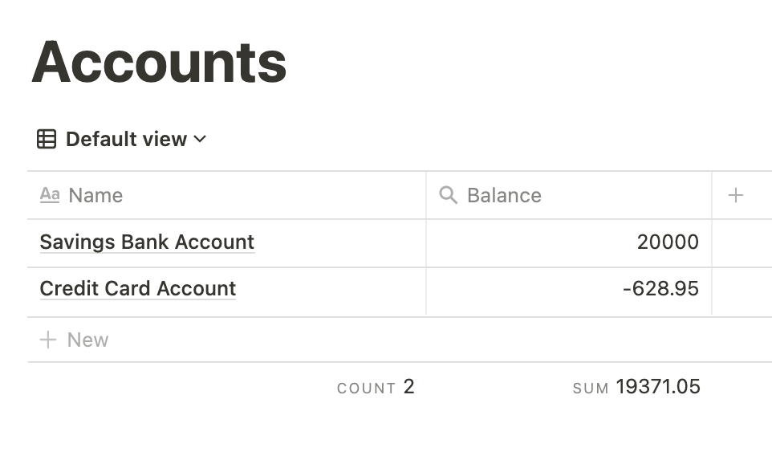Open the COUNT calculation menu
Screen dimensions: 772x464
(x=376, y=387)
